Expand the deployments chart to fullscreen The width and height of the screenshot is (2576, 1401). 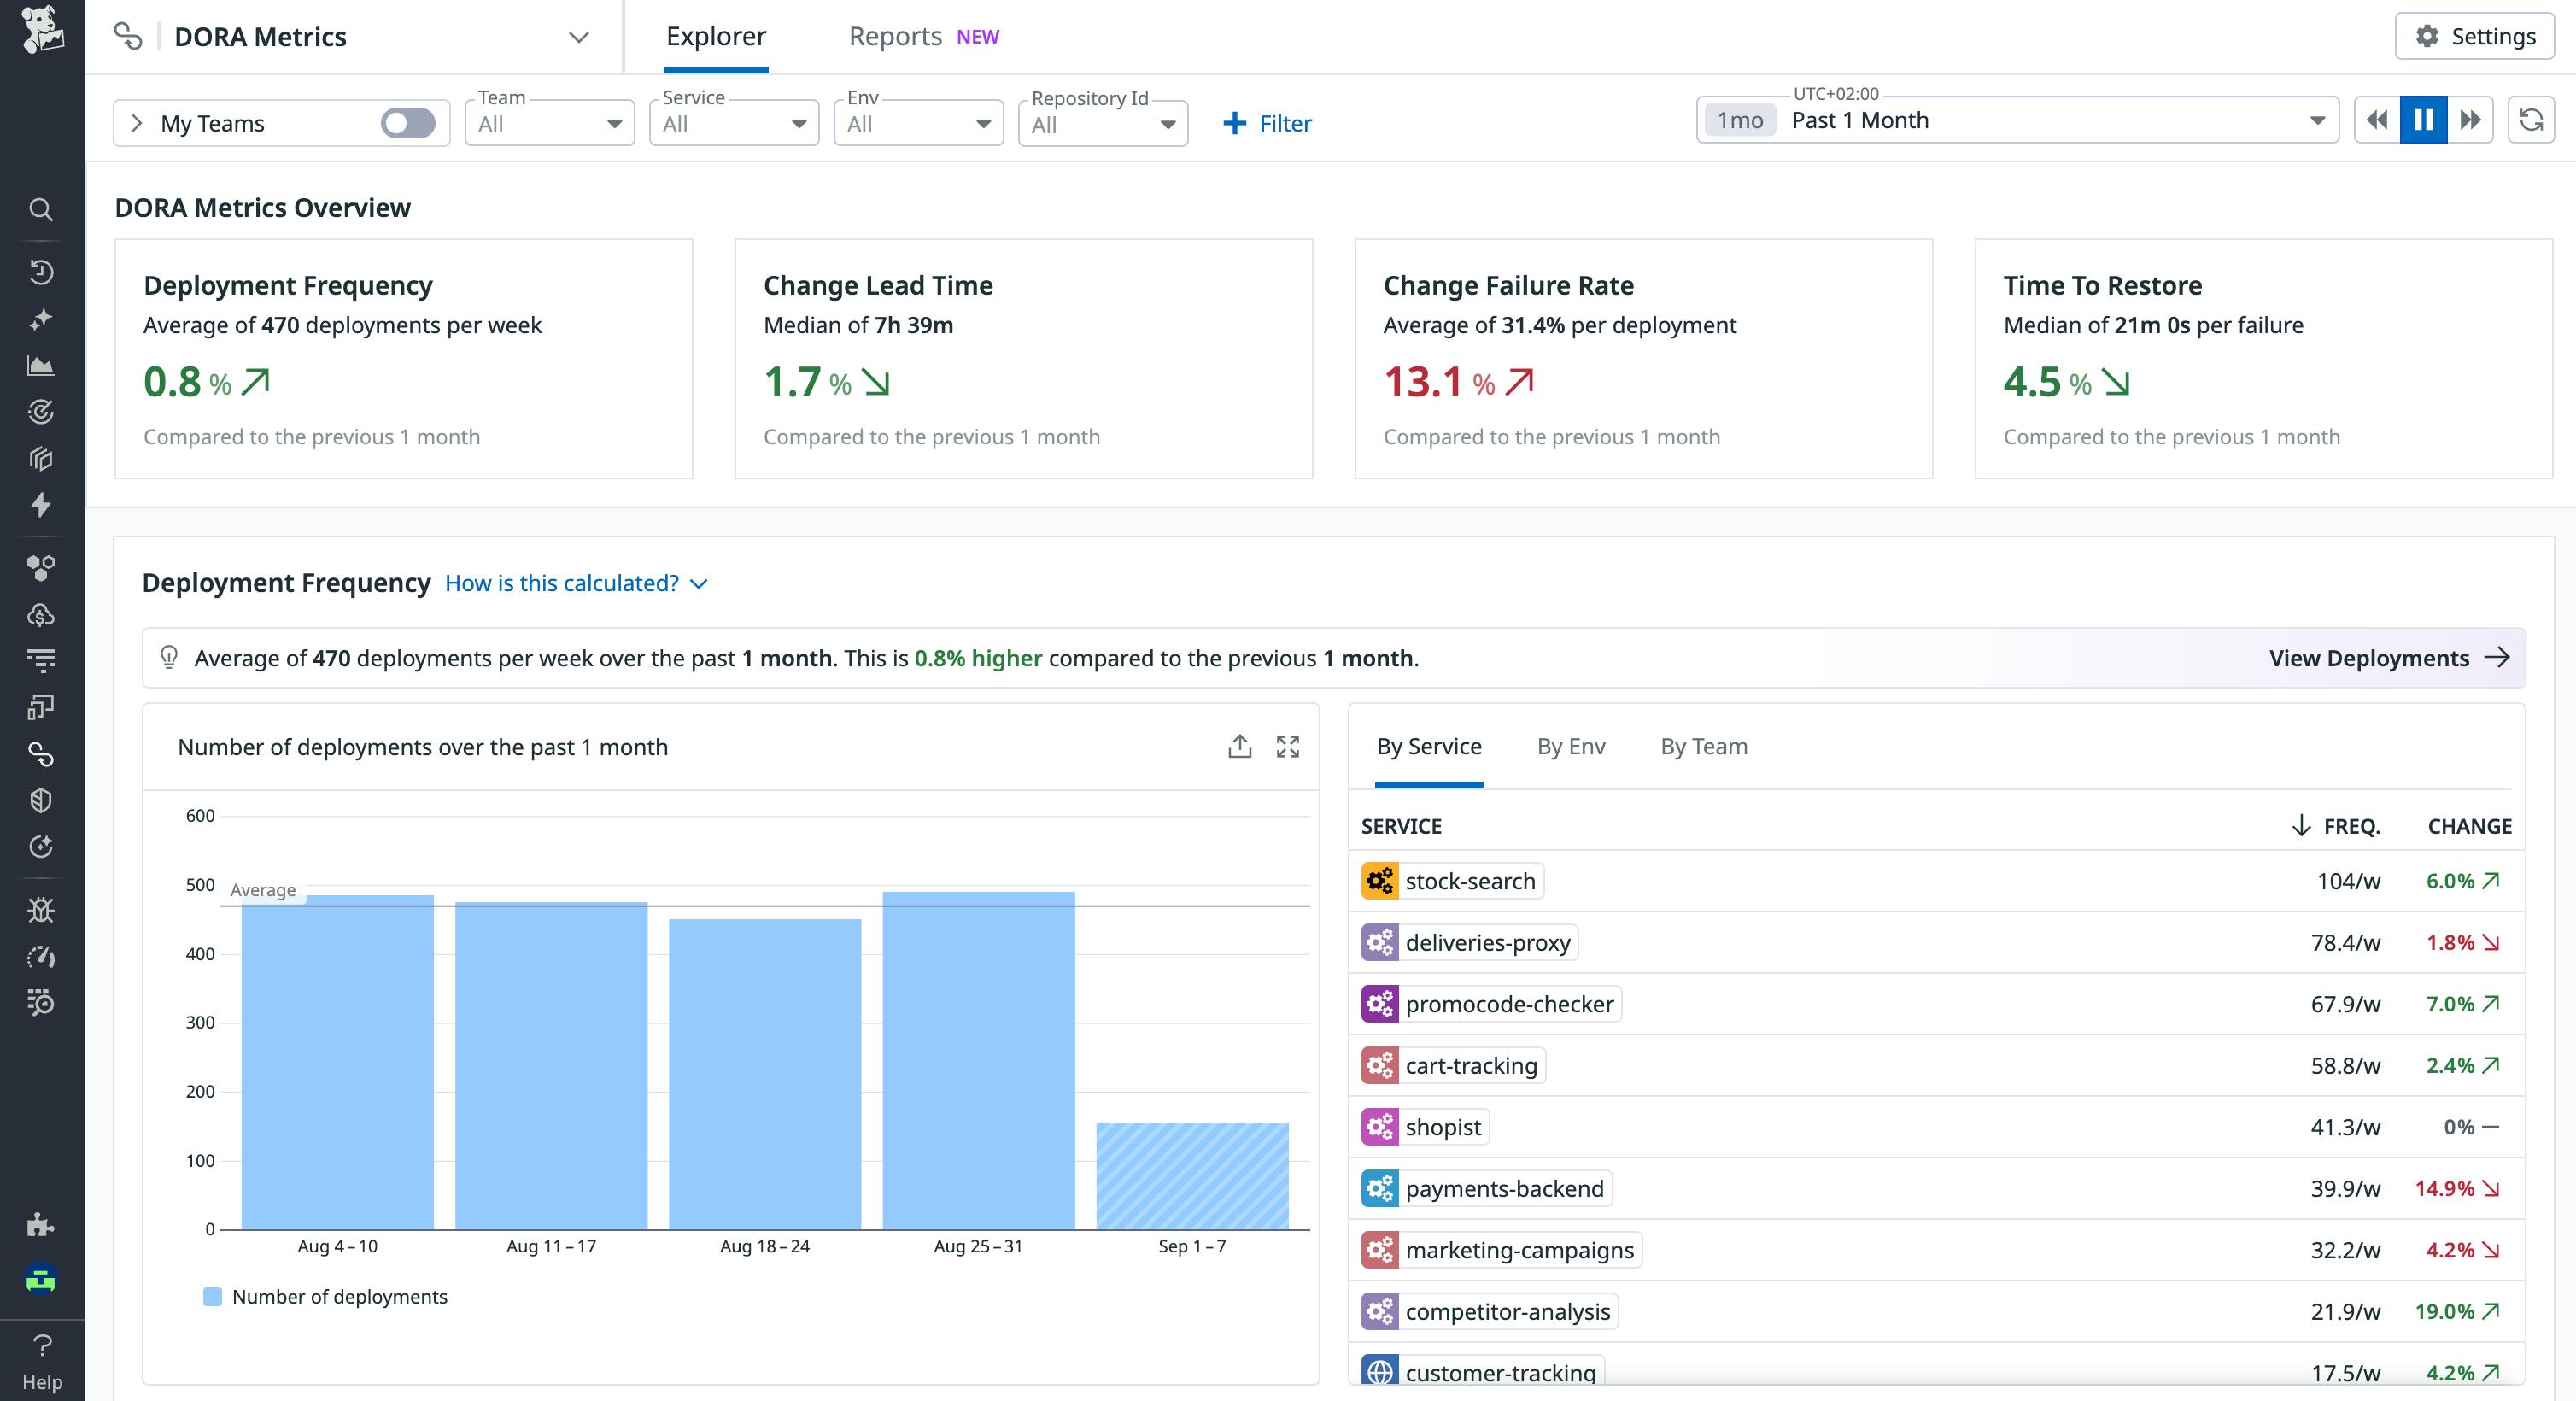pyautogui.click(x=1289, y=746)
